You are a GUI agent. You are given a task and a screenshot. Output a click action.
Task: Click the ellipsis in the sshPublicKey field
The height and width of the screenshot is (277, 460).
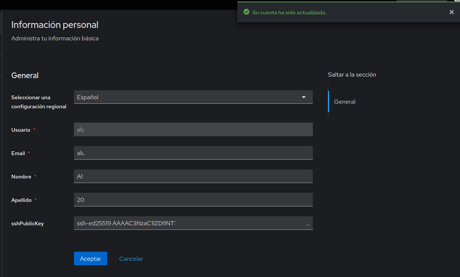click(x=308, y=224)
